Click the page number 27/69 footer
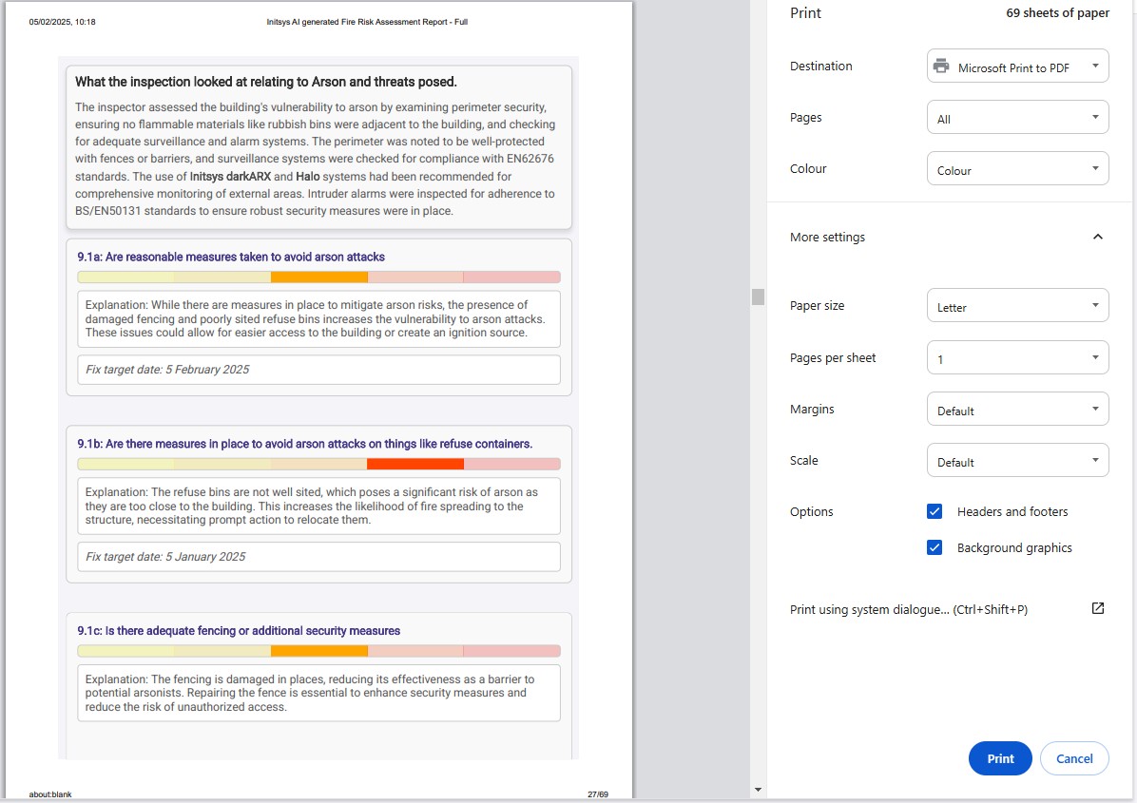 tap(598, 794)
